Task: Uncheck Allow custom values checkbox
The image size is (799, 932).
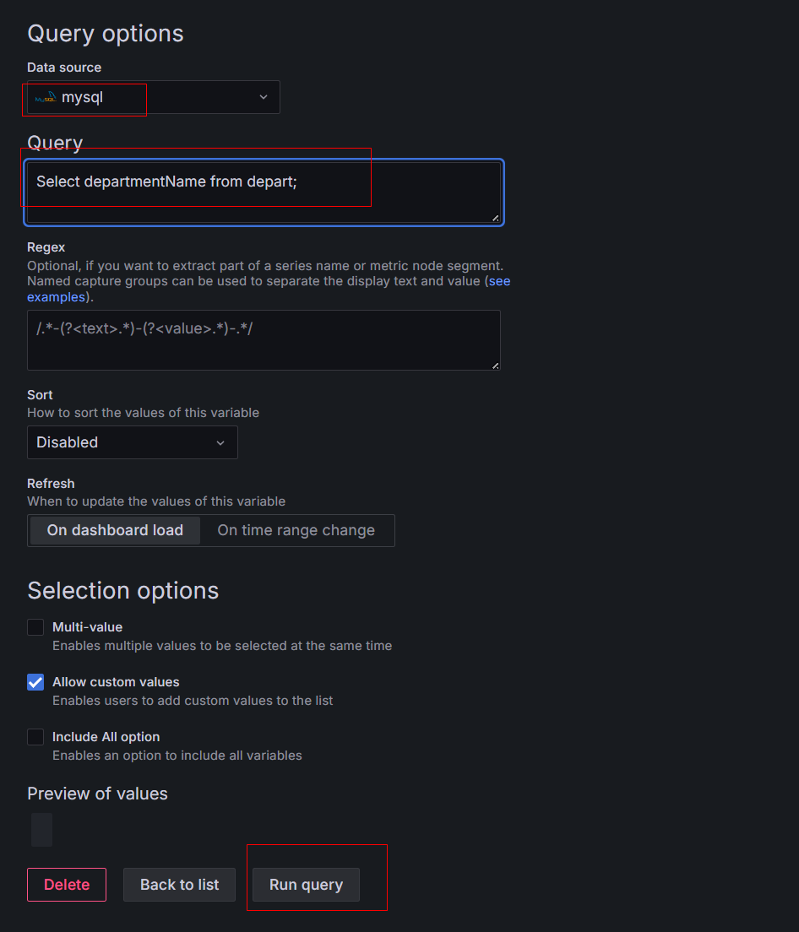Action: (x=35, y=682)
